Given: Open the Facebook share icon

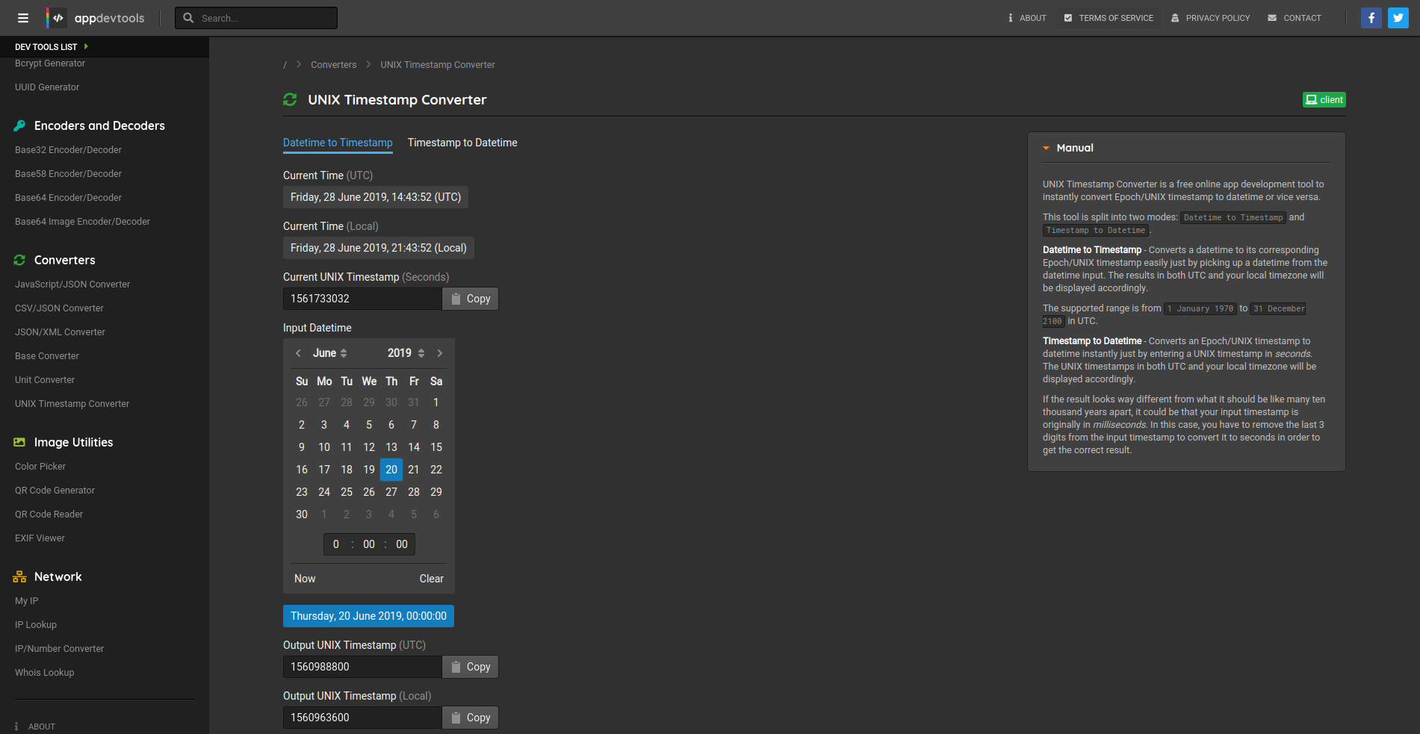Looking at the screenshot, I should coord(1371,18).
